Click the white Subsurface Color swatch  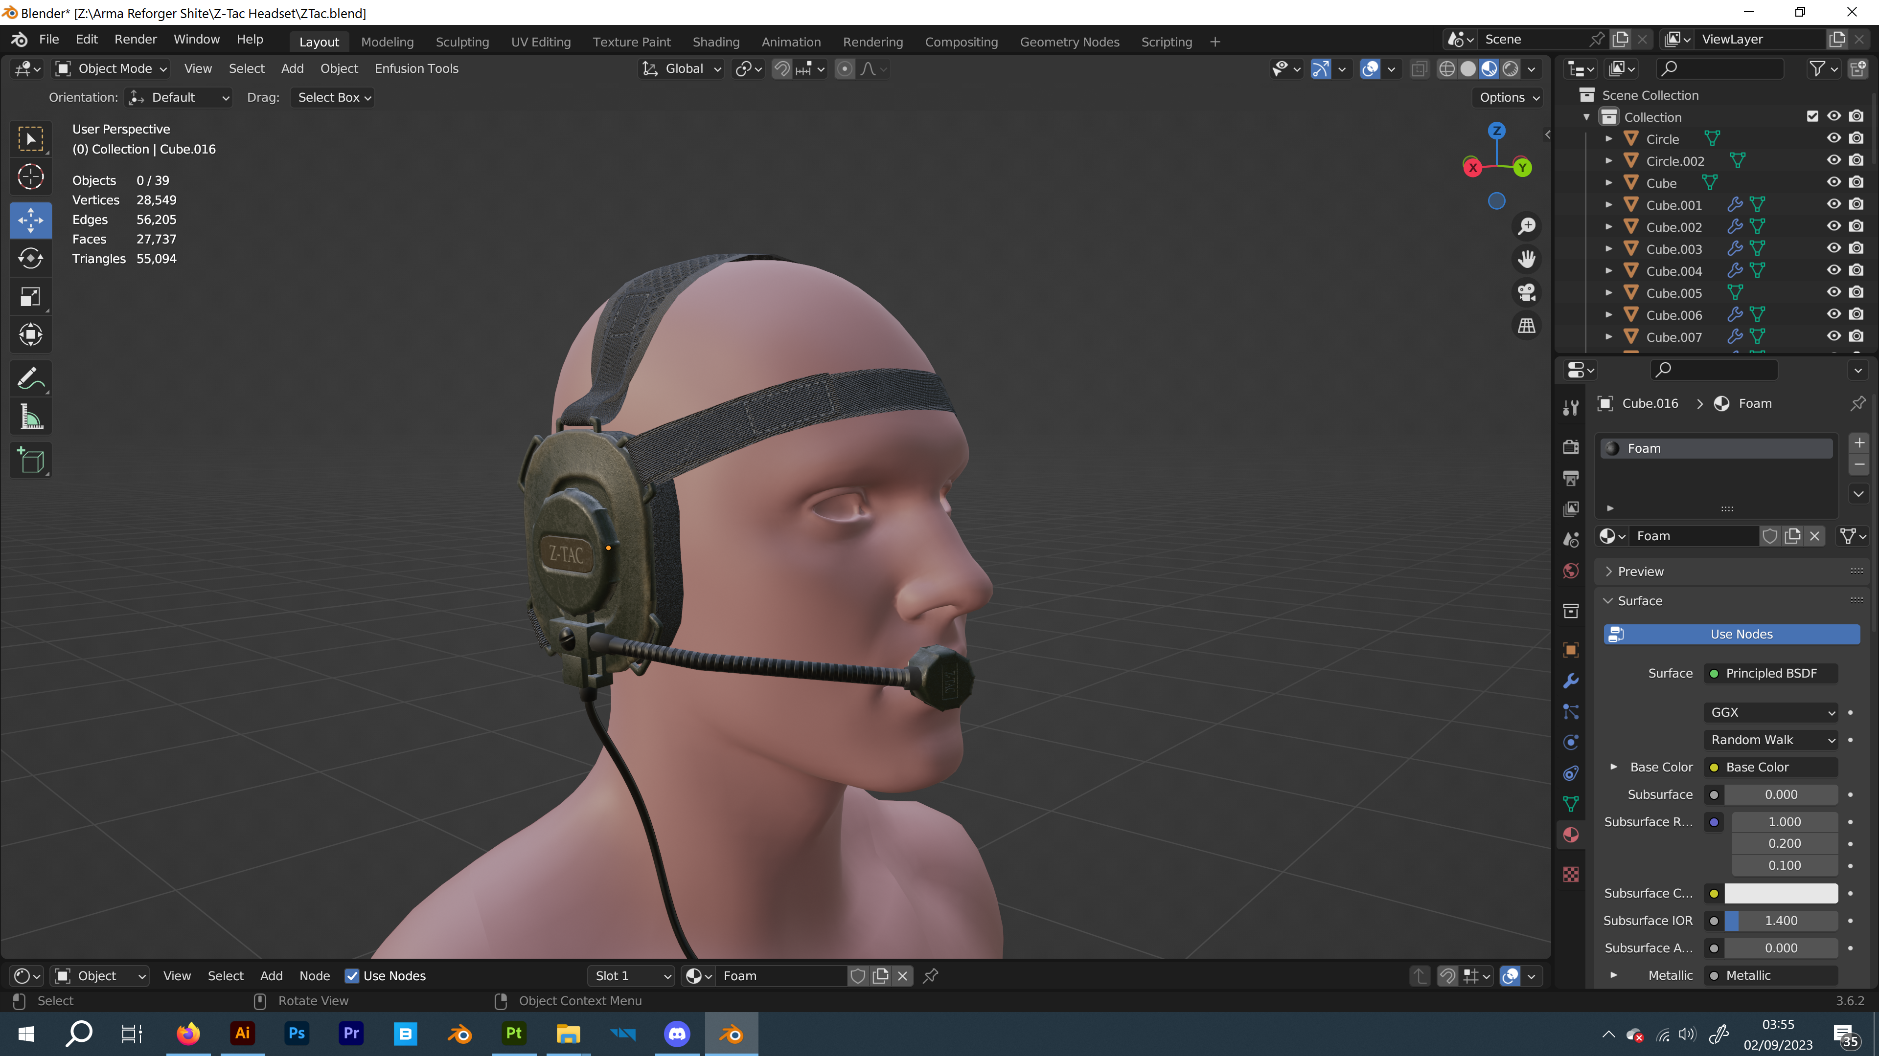coord(1781,894)
